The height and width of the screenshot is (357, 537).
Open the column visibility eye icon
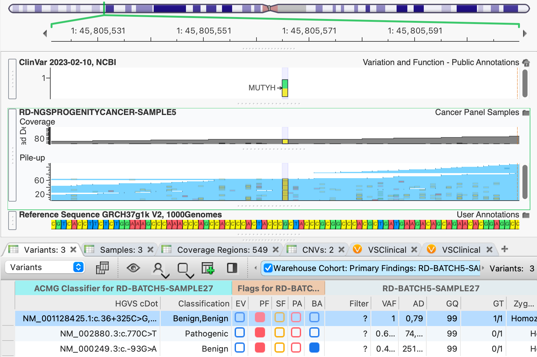pyautogui.click(x=134, y=268)
